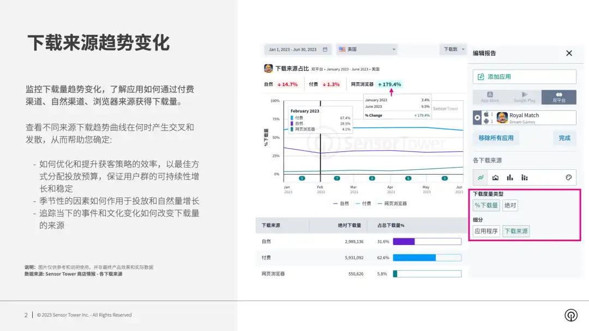
Task: Click the teal event marker after May
Action: (x=444, y=179)
